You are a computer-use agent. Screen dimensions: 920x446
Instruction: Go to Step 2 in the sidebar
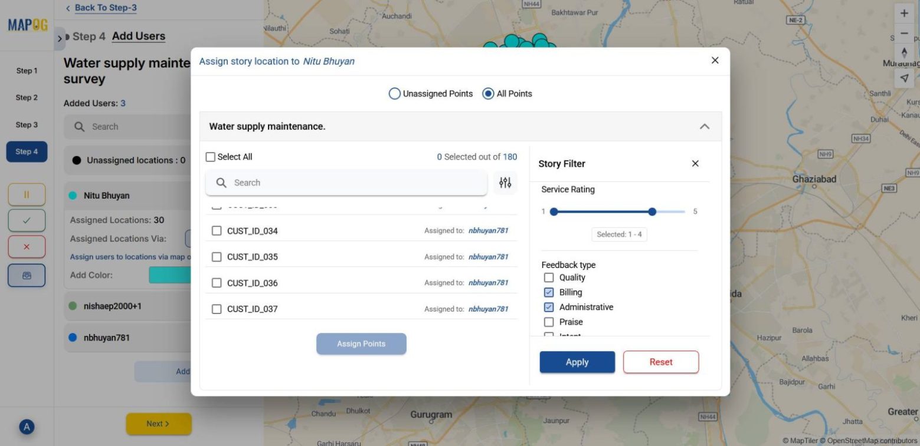coord(26,97)
